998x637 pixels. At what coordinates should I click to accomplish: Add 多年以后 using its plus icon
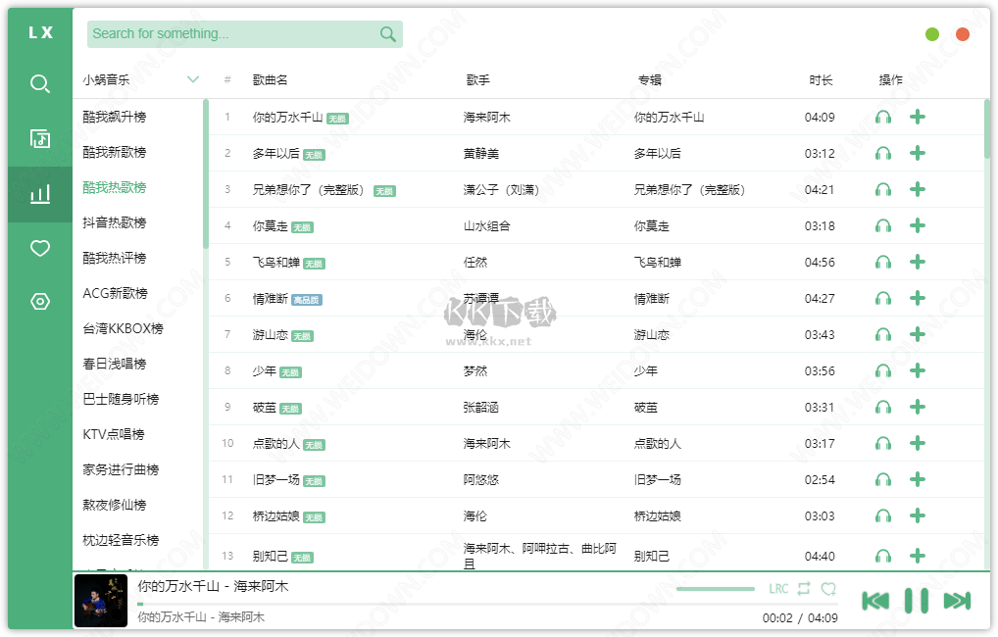918,152
